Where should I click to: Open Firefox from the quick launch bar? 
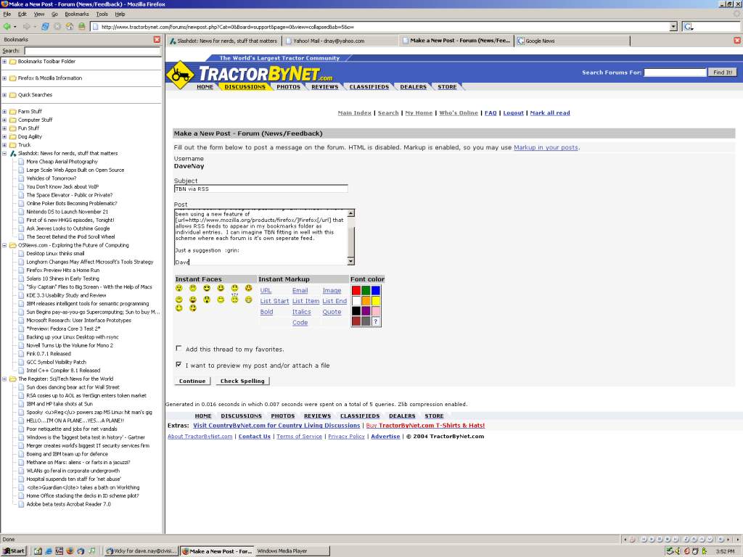[x=70, y=551]
